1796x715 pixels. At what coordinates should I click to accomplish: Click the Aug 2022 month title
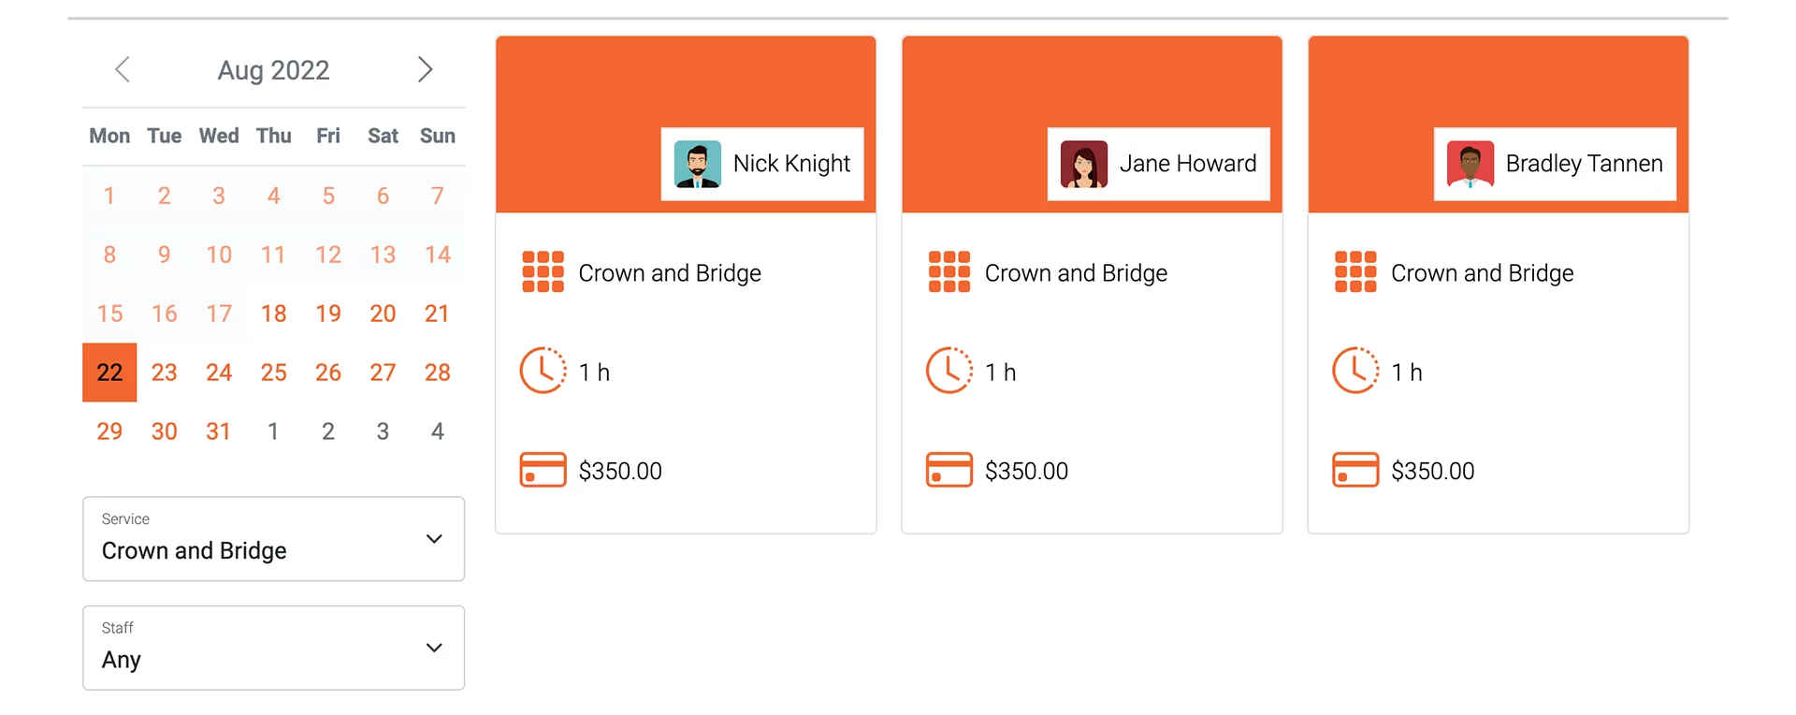(273, 70)
